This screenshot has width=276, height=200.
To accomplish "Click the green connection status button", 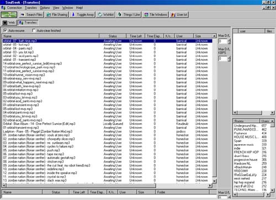I will [9, 14].
